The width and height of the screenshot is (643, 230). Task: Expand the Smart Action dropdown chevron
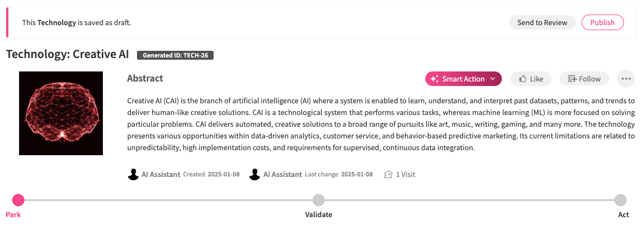coord(493,79)
